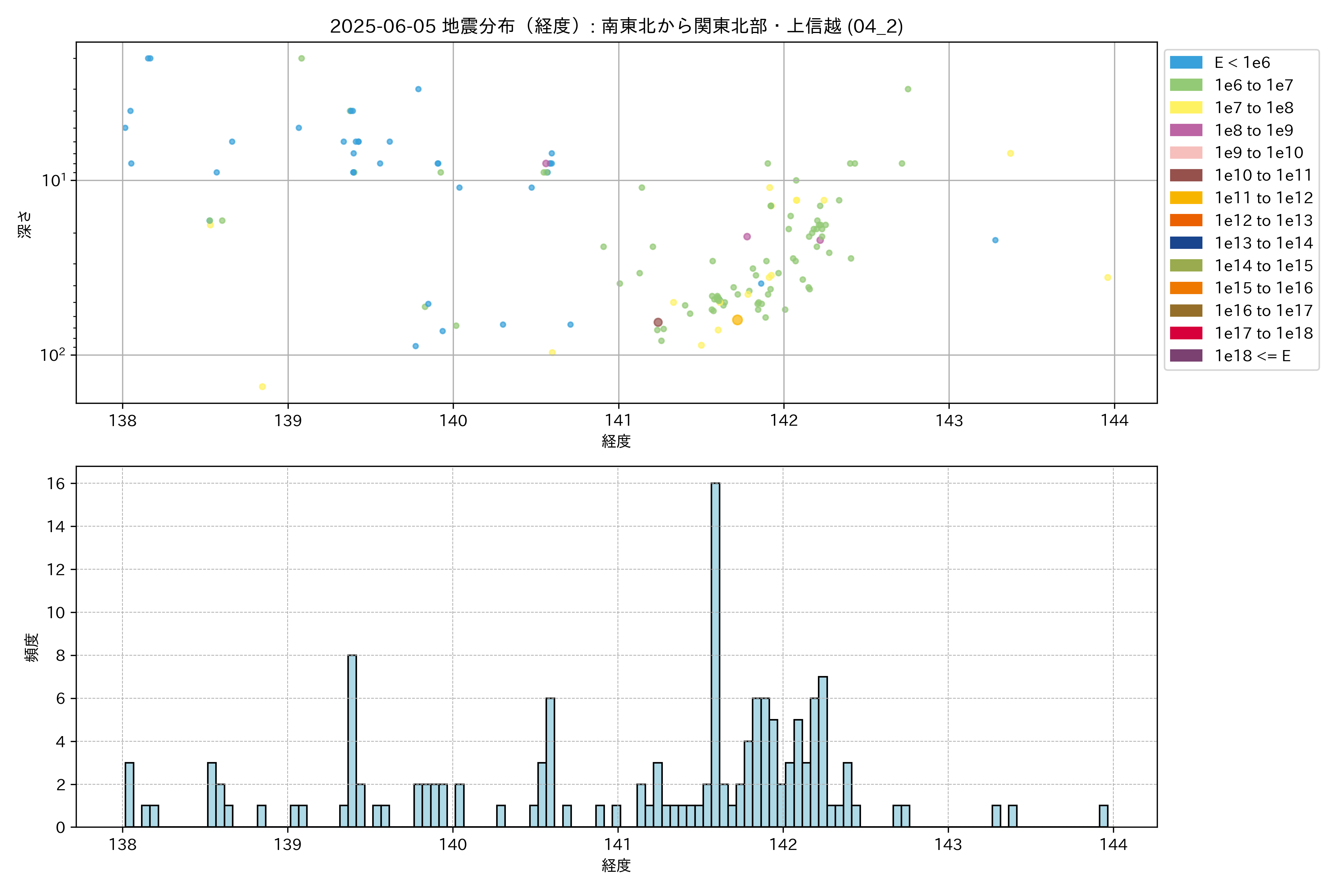Click the red 1e17 to 1e18 swatch

[x=1185, y=333]
